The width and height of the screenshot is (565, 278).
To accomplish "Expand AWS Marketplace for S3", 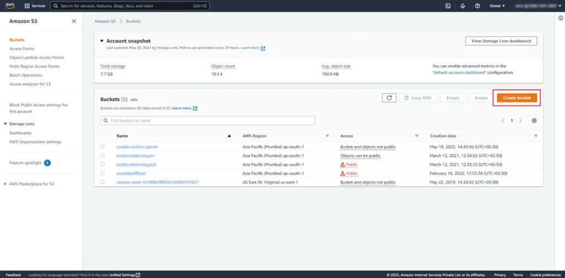I will click(6, 184).
